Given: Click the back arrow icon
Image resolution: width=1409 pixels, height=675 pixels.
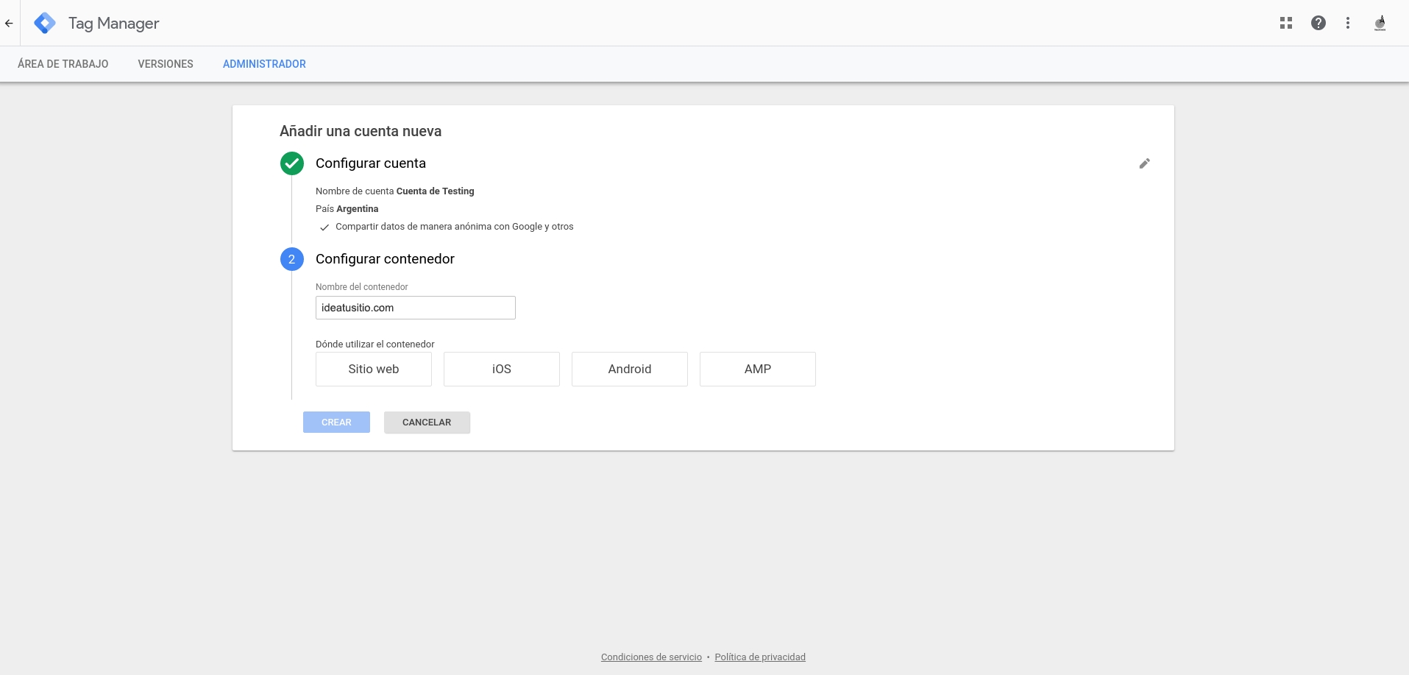Looking at the screenshot, I should pyautogui.click(x=9, y=24).
